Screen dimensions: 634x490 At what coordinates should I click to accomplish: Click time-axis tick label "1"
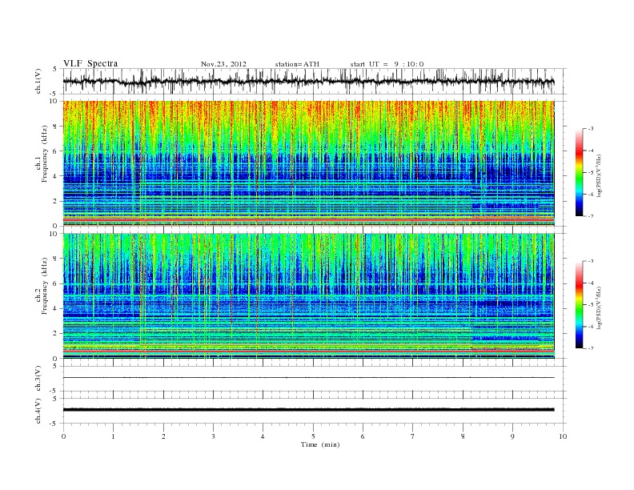[113, 436]
